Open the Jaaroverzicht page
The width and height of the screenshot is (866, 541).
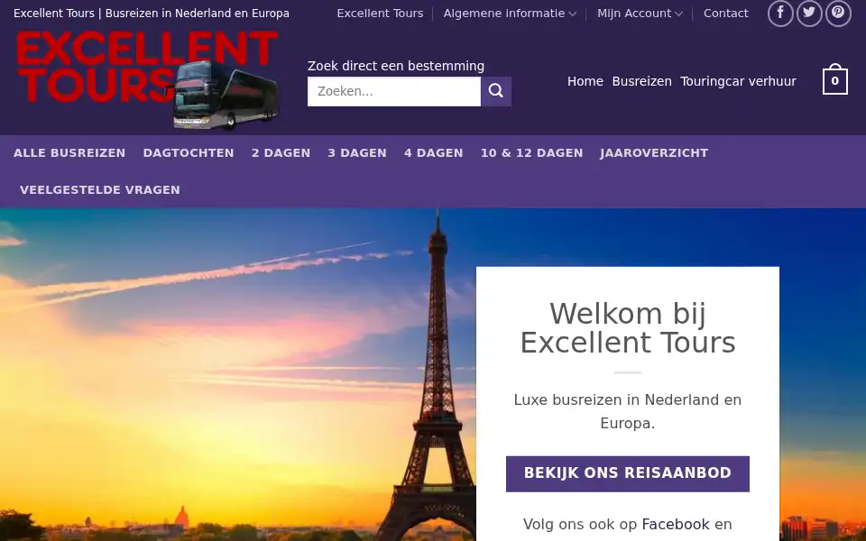click(654, 153)
